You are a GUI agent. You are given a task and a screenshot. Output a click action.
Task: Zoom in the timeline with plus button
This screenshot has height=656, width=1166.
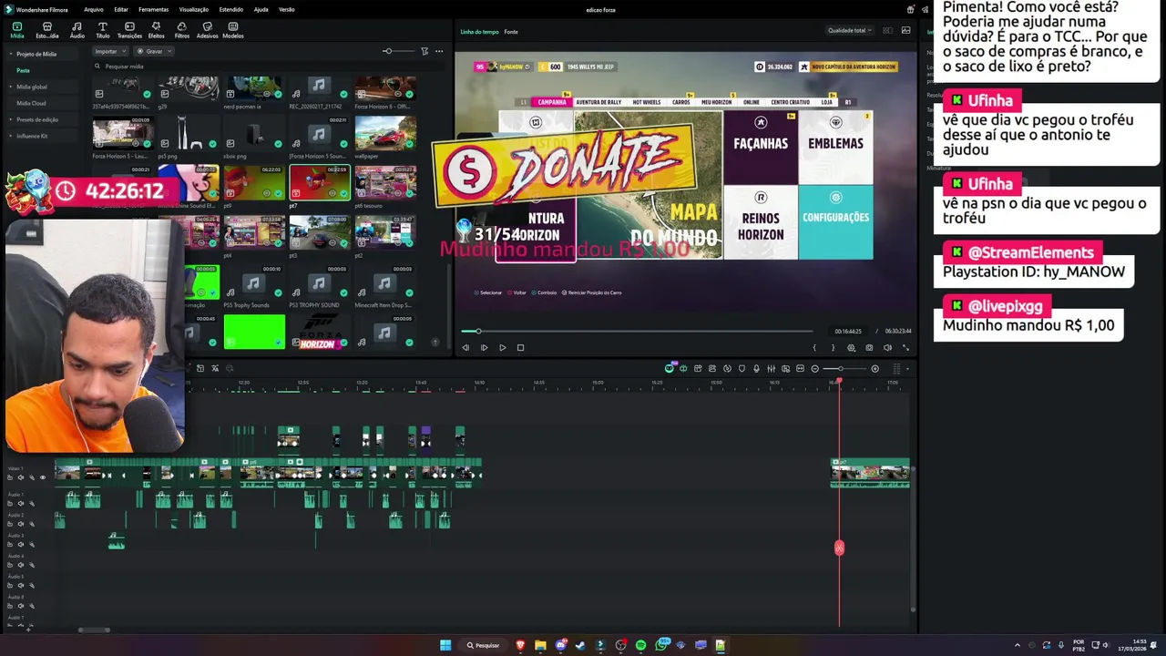tap(874, 368)
